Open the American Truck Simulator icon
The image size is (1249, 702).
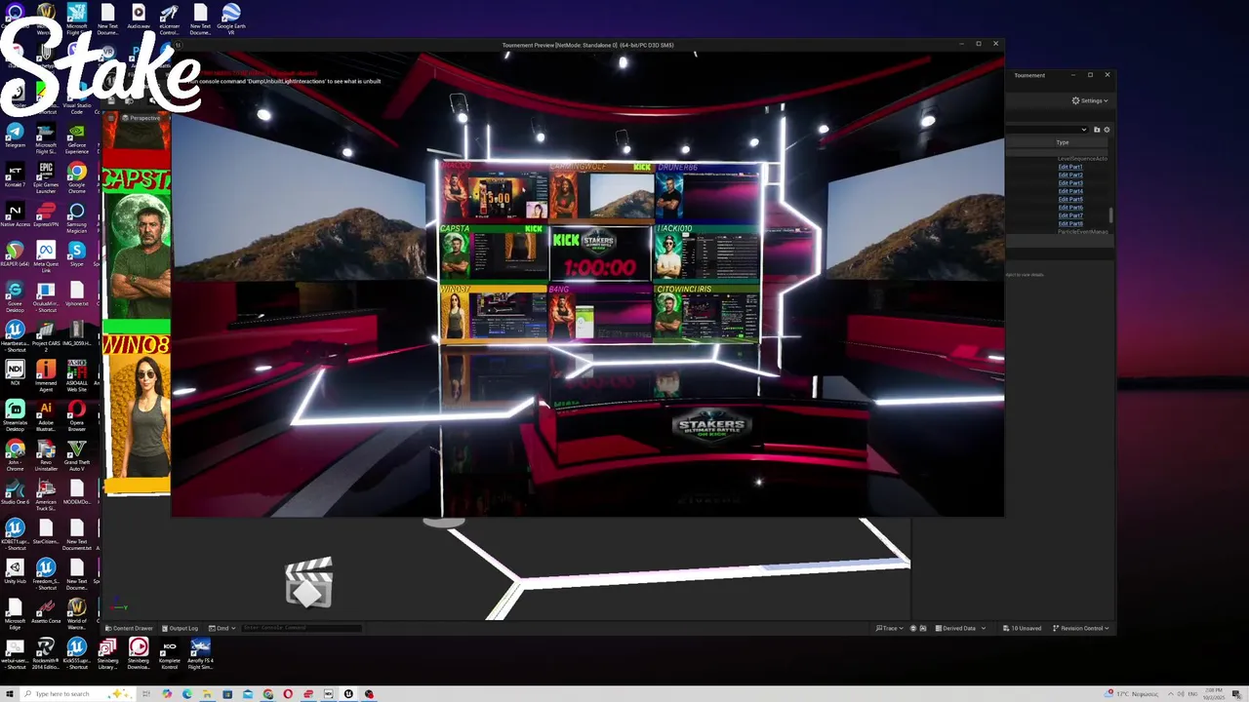[x=46, y=496]
